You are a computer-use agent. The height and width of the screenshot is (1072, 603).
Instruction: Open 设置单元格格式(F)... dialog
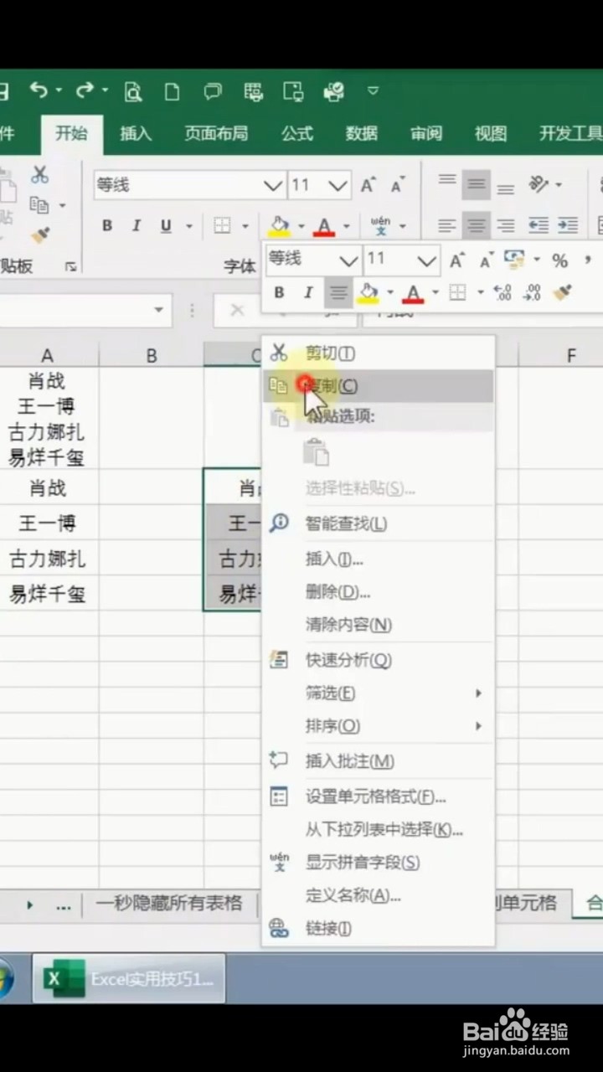pyautogui.click(x=379, y=796)
